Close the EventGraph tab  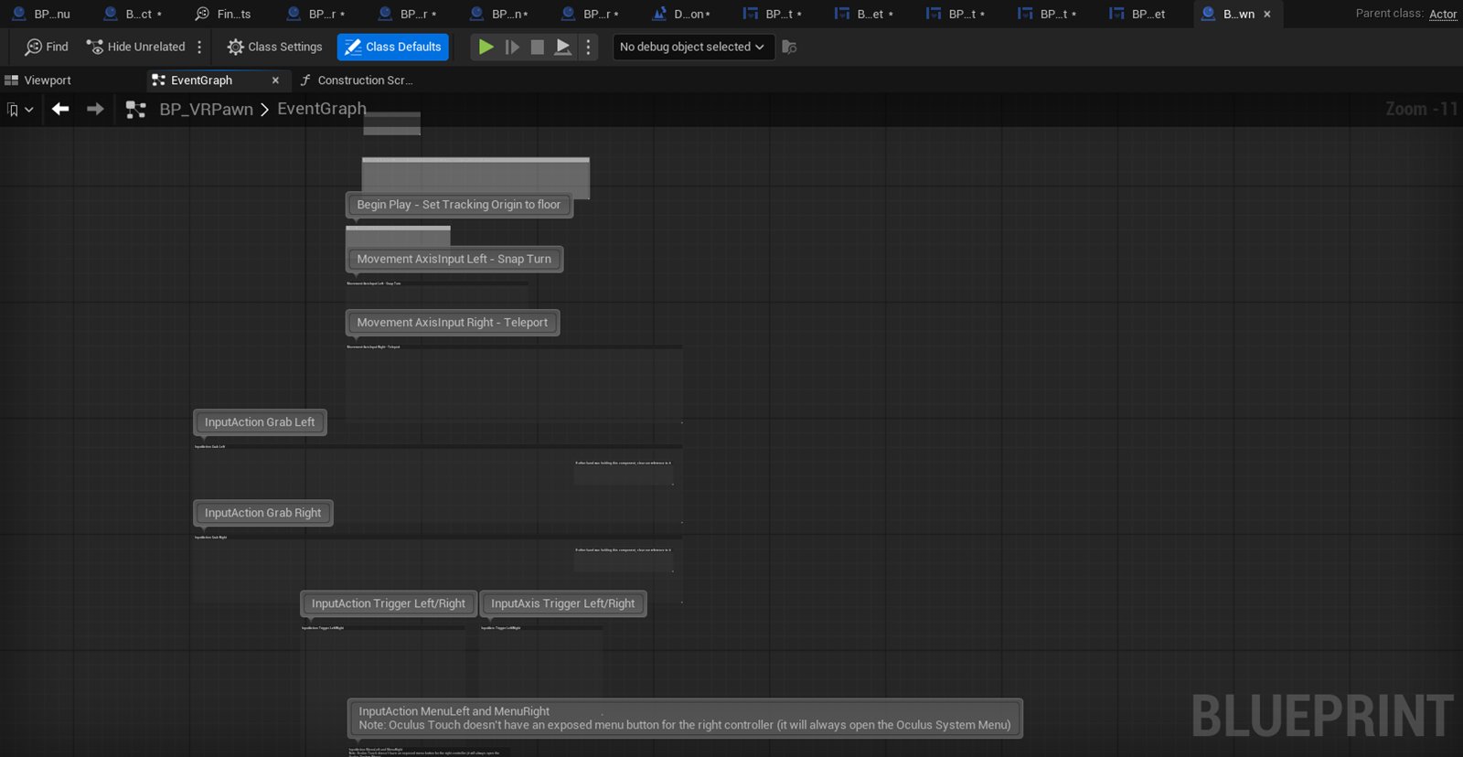275,80
